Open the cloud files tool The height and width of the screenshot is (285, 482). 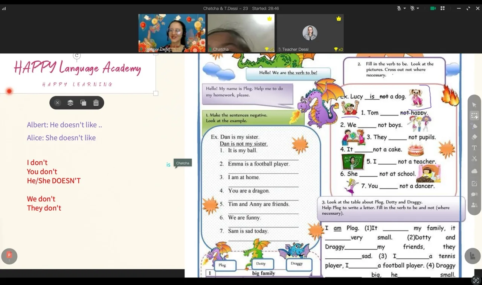pos(474,171)
